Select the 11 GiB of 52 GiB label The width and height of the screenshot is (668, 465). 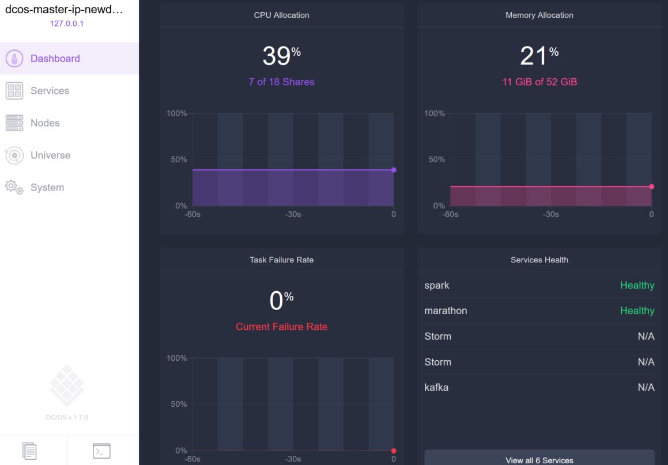(x=539, y=82)
